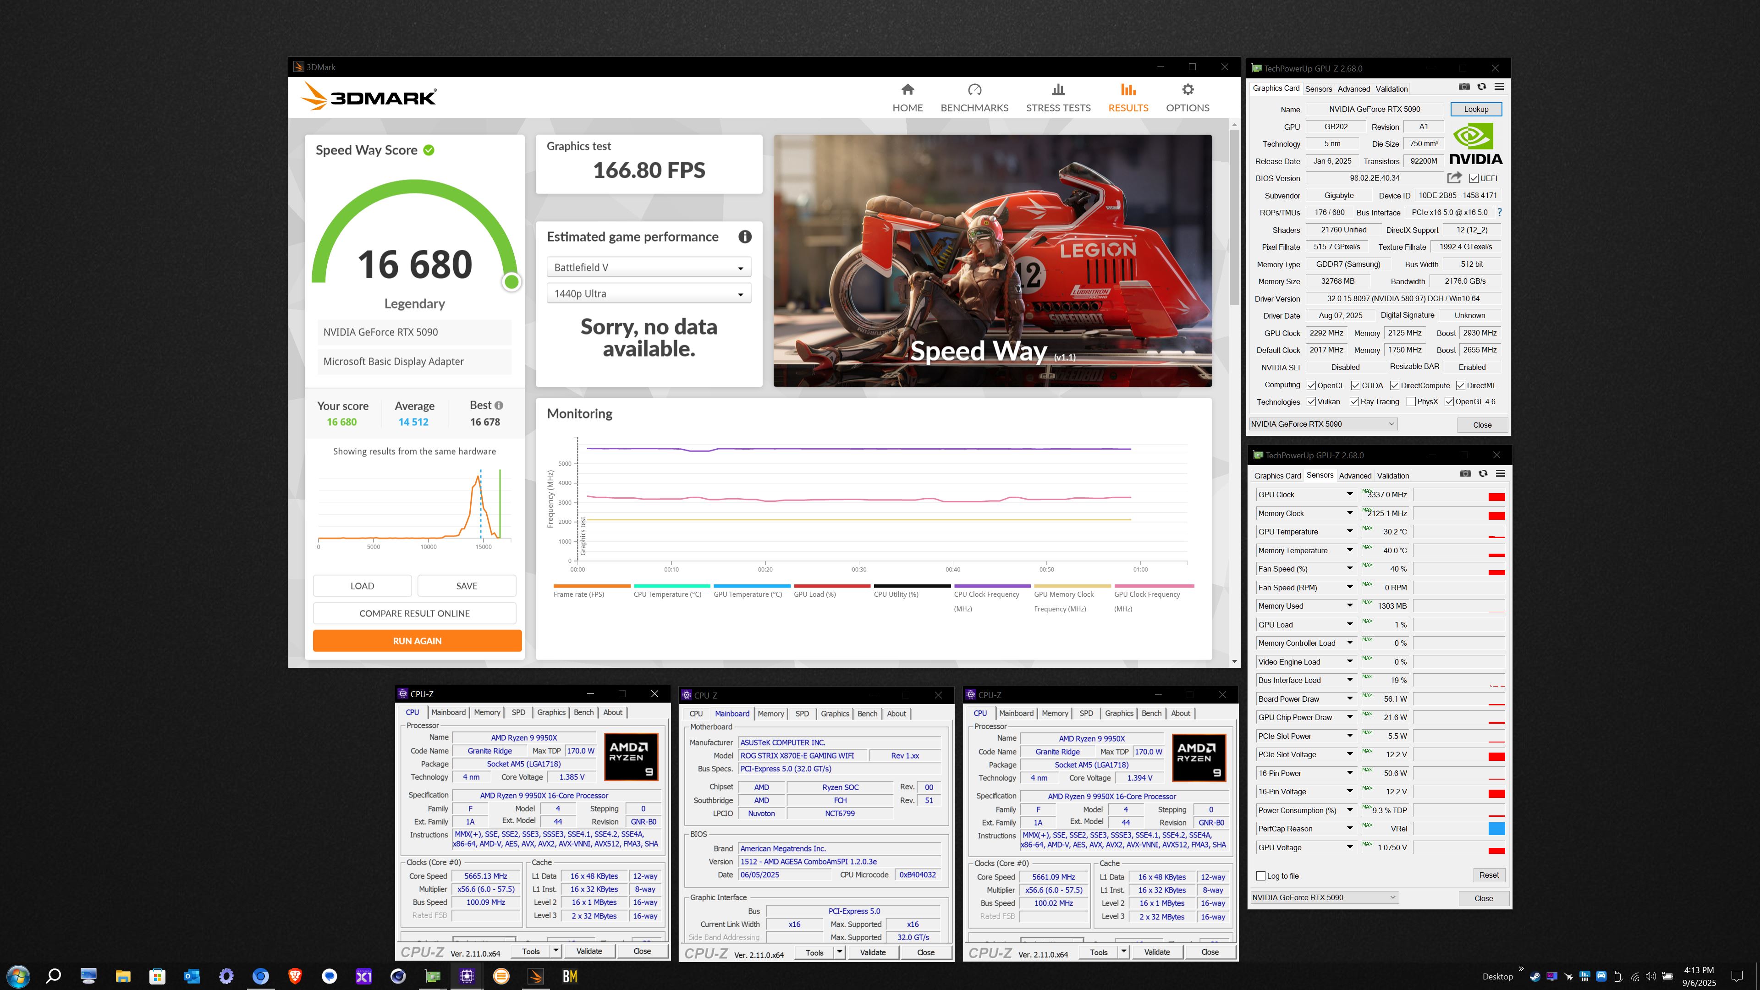The height and width of the screenshot is (990, 1760).
Task: Toggle the Ray Tracing checkbox in GPU-Z
Action: point(1354,402)
